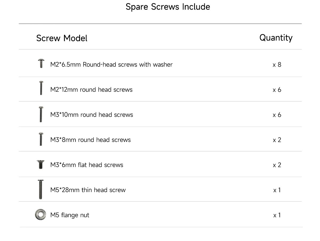Click the 'Quantity' column header

276,38
